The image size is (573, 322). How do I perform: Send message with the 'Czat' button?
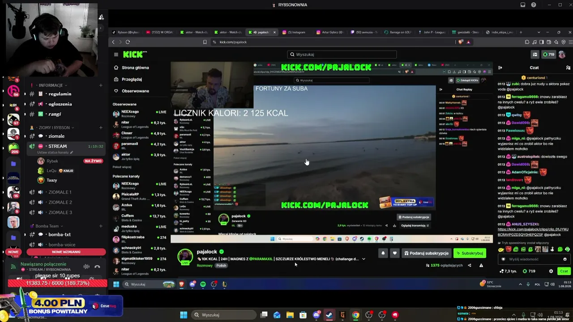[564, 271]
